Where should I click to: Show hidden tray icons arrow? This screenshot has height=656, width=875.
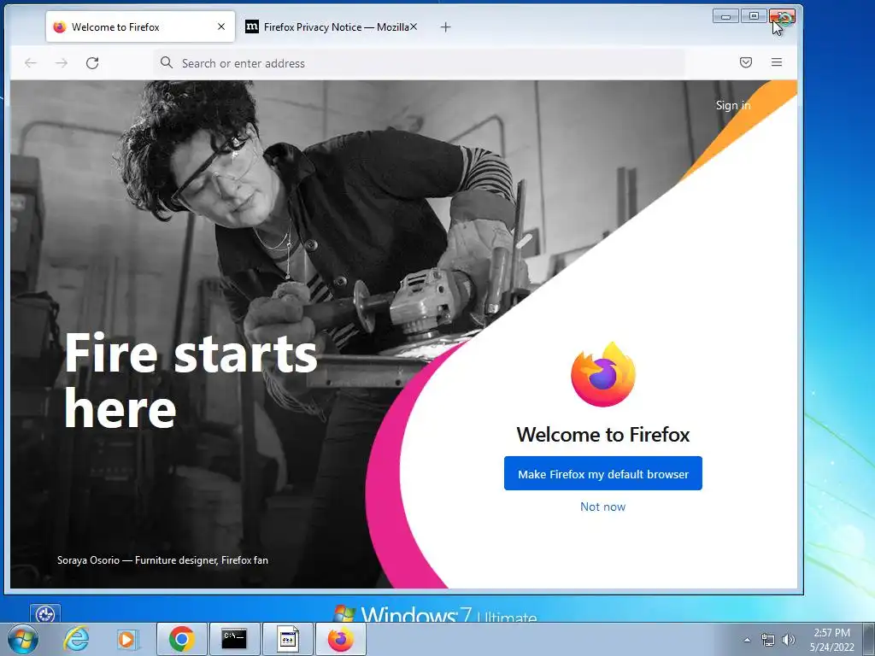coord(747,640)
